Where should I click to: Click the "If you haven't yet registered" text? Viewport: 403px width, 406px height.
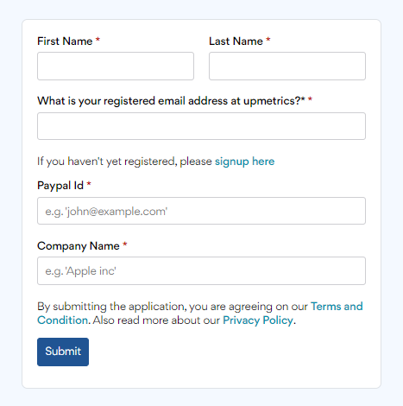(107, 162)
